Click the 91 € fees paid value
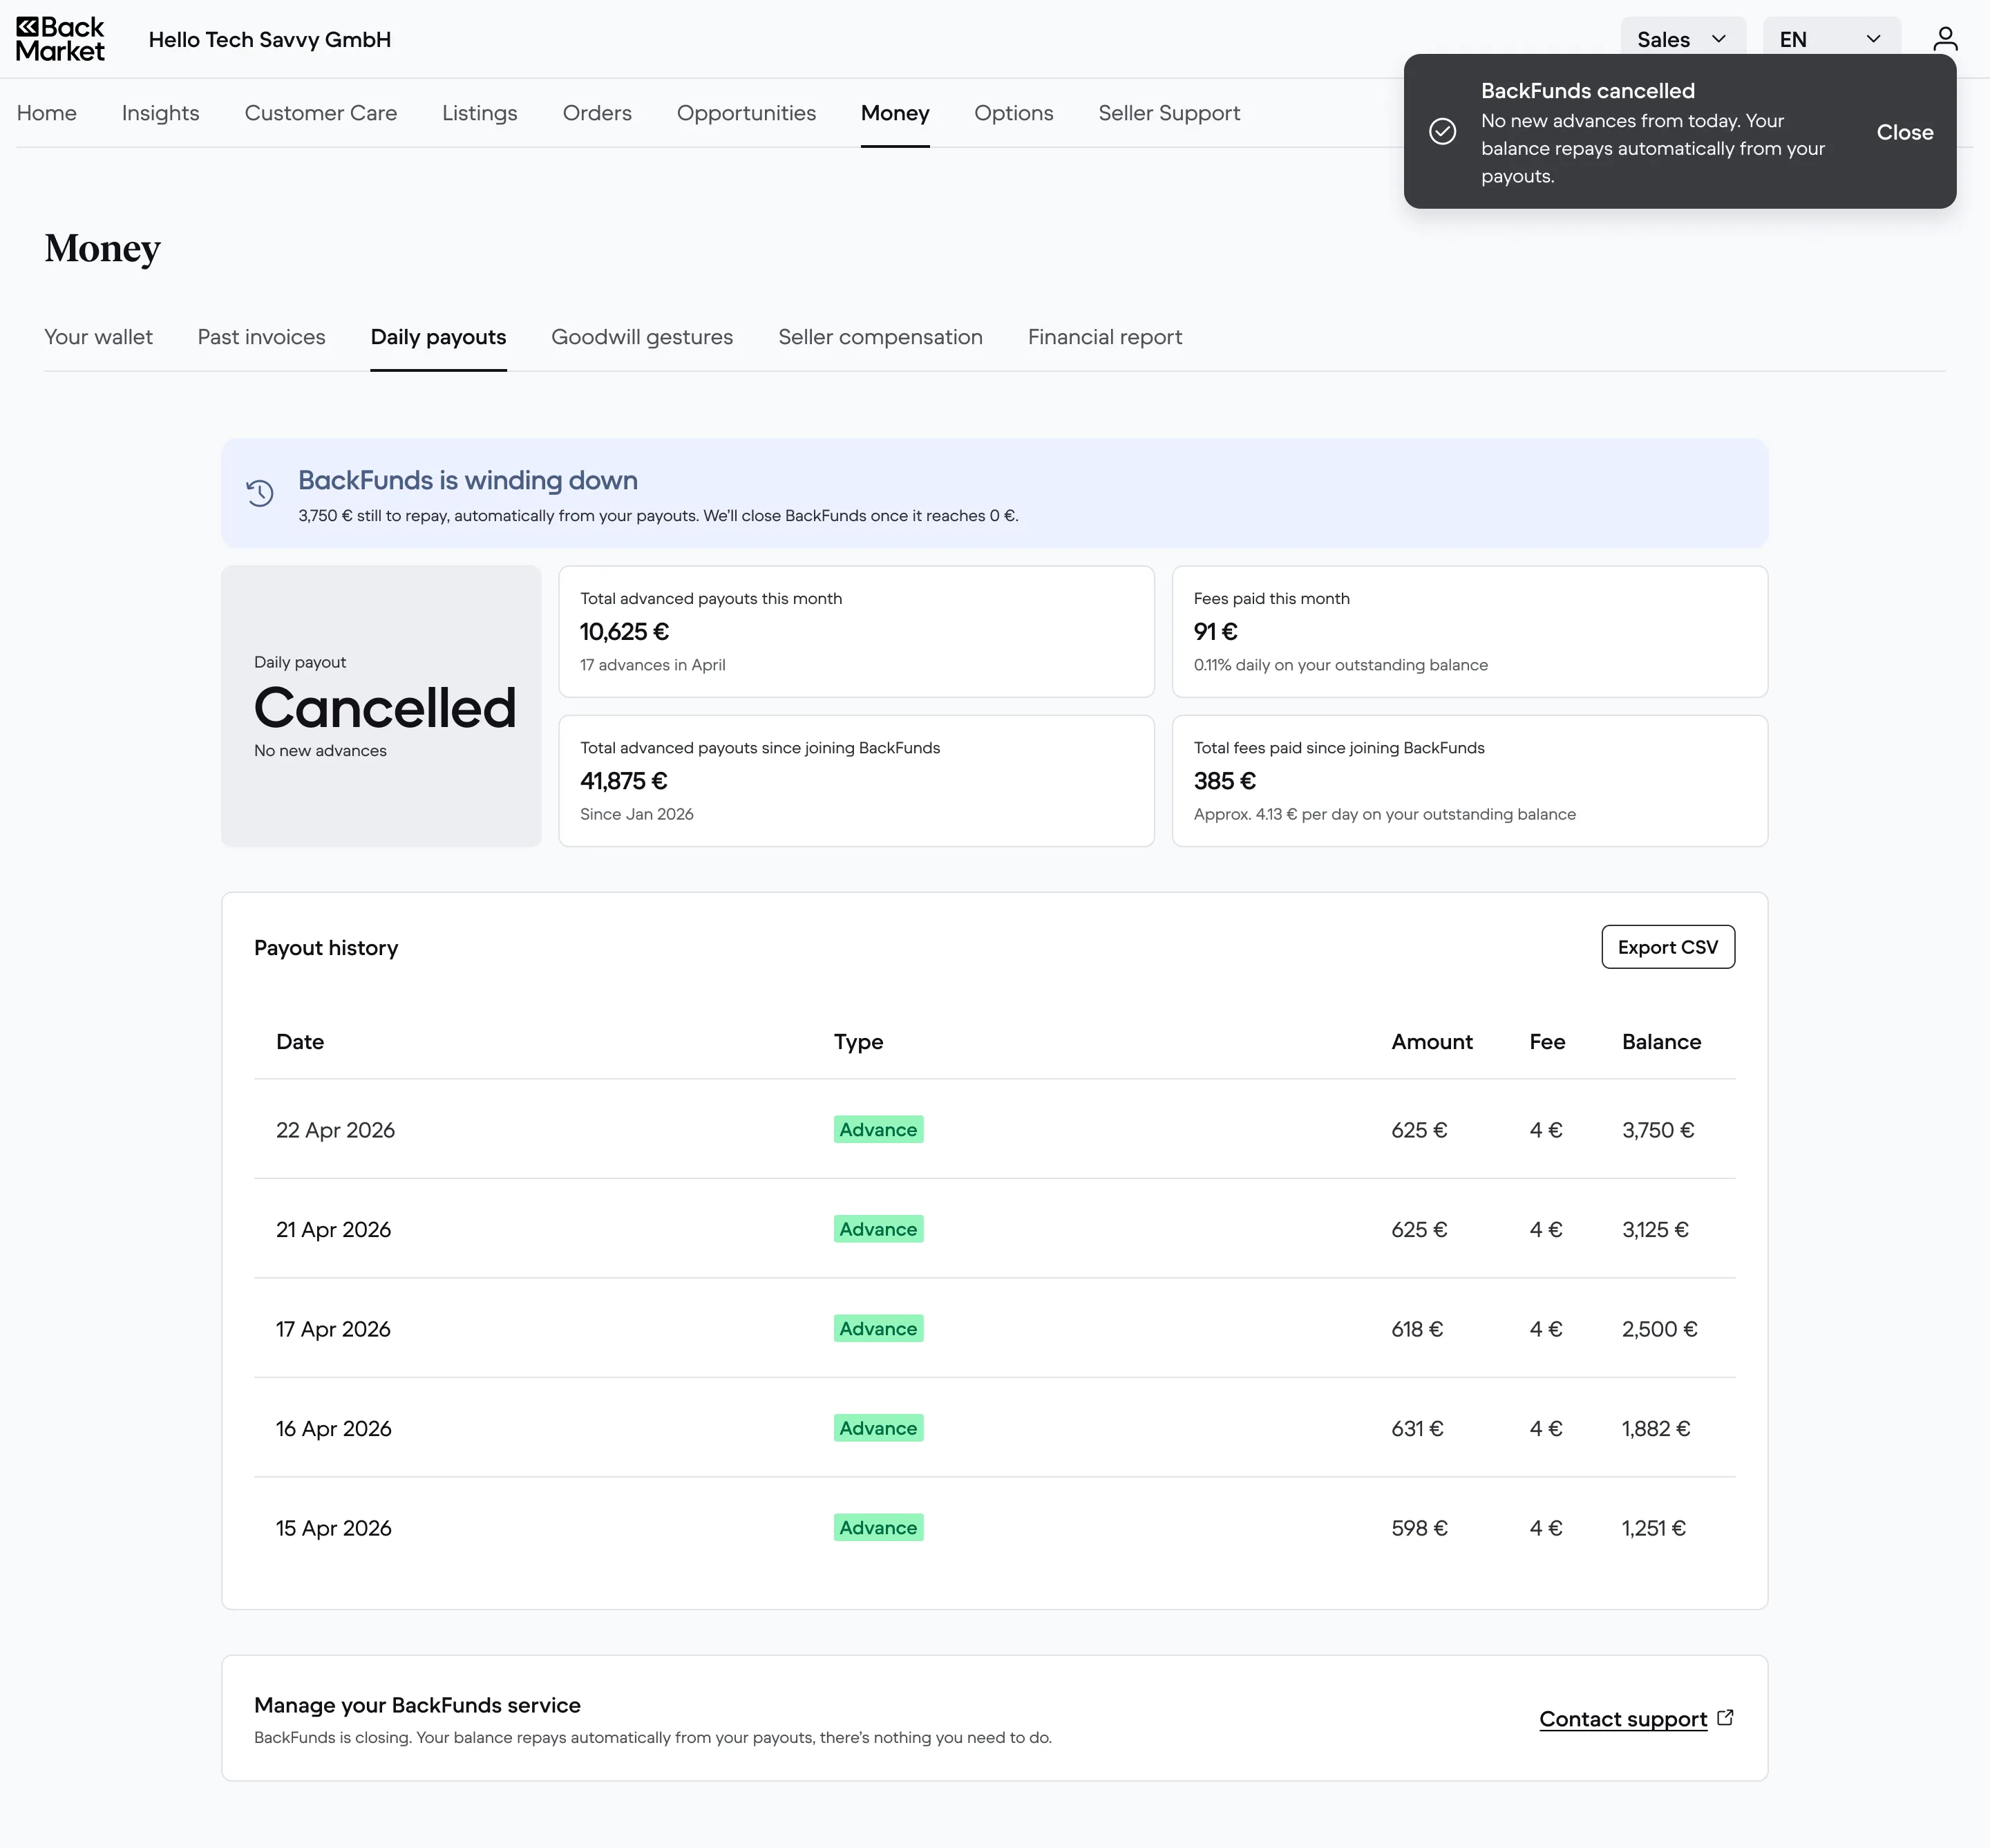This screenshot has height=1848, width=1990. (x=1215, y=632)
